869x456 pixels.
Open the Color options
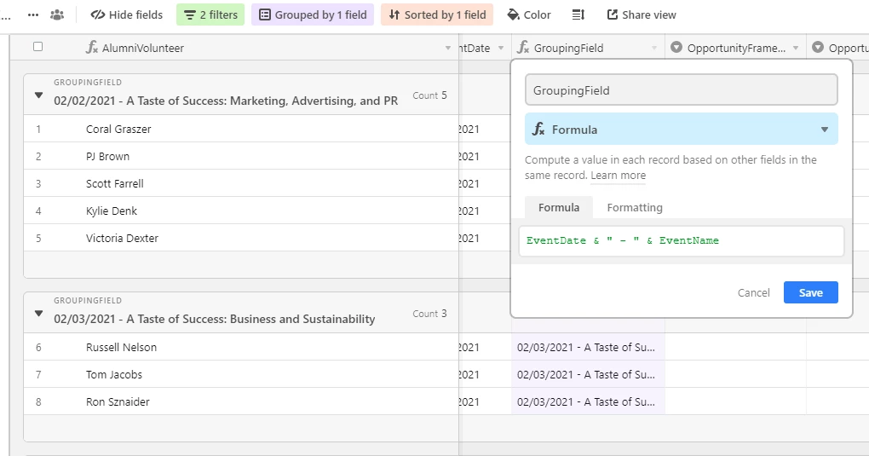[529, 15]
